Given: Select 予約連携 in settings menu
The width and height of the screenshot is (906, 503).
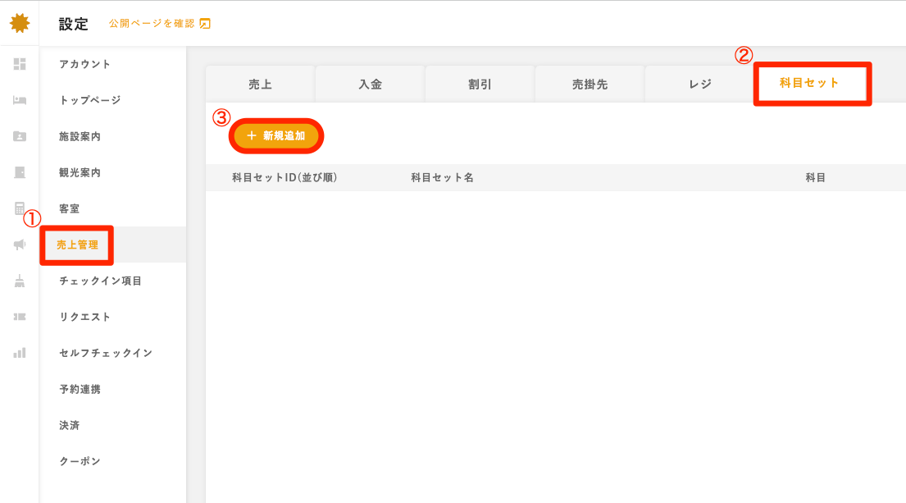Looking at the screenshot, I should pyautogui.click(x=80, y=389).
